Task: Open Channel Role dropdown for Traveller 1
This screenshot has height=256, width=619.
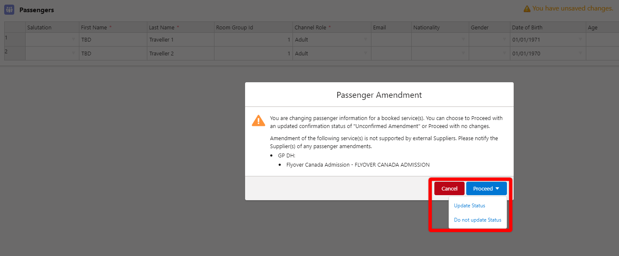Action: point(366,39)
